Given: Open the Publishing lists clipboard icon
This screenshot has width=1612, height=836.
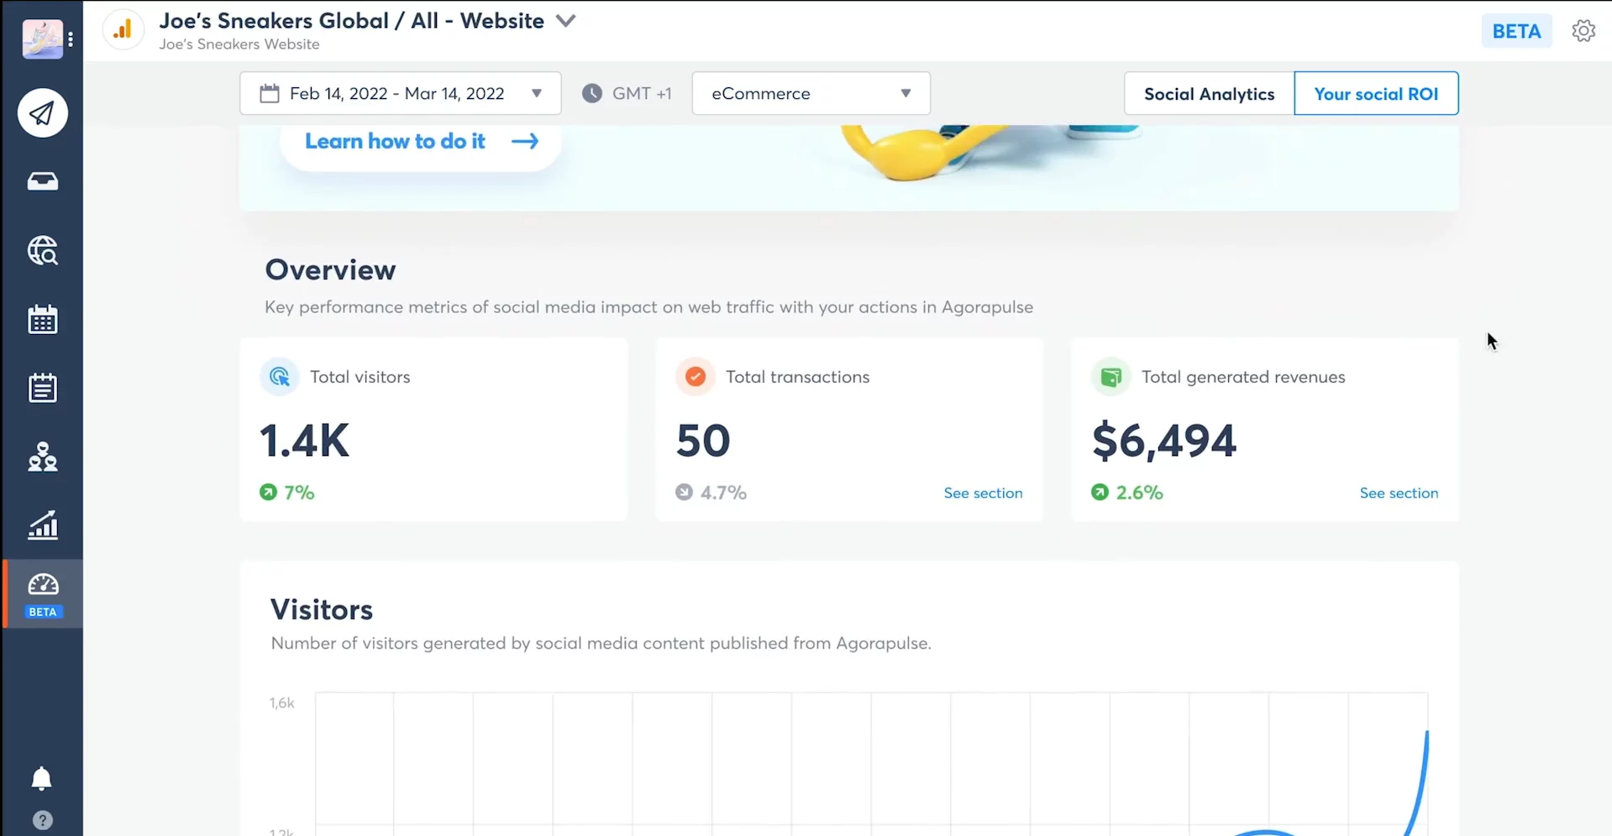Looking at the screenshot, I should tap(42, 388).
